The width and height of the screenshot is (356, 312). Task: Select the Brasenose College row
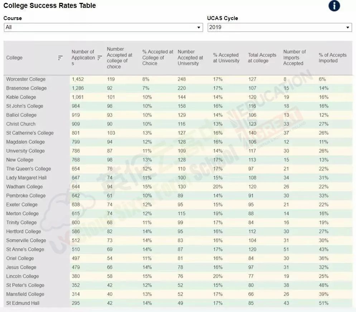coord(26,88)
